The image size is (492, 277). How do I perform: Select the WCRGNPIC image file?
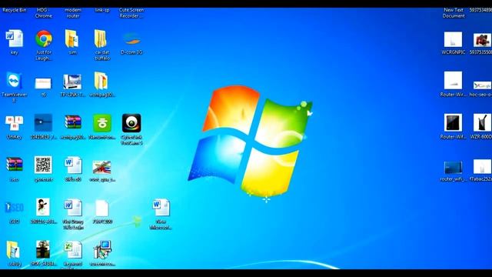pyautogui.click(x=453, y=39)
